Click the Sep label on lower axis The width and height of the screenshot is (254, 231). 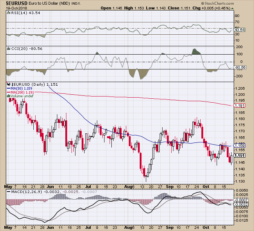pos(169,227)
